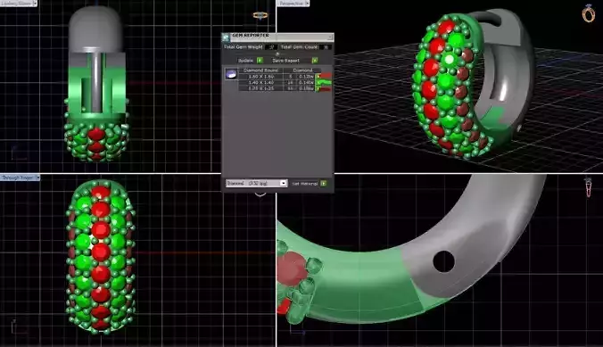The image size is (603, 347).
Task: Click the side-view ring icon in bottom-right viewport
Action: pyautogui.click(x=588, y=187)
